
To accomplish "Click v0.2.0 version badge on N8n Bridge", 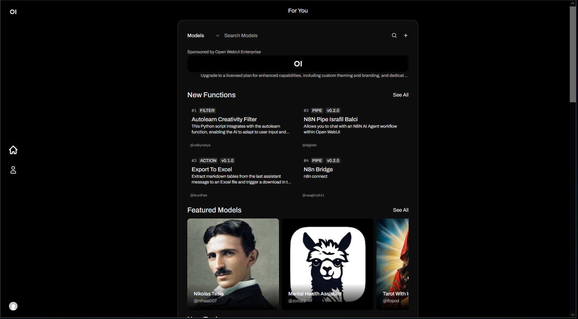I will coord(333,161).
